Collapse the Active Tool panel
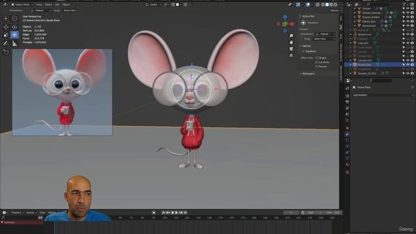Screen dimensions: 416x234 [308, 16]
